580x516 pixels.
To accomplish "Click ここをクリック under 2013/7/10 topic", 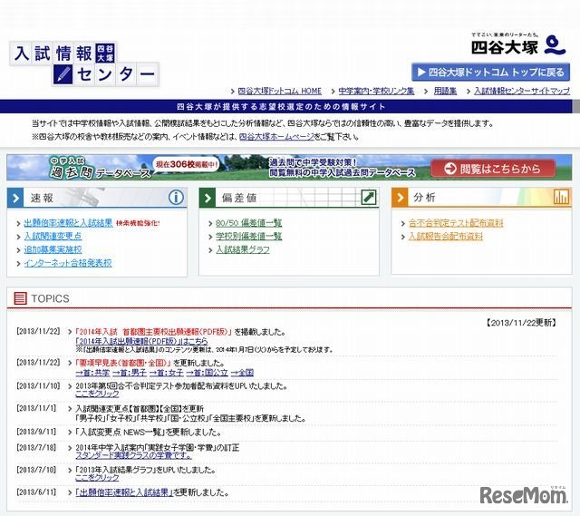I will point(97,478).
